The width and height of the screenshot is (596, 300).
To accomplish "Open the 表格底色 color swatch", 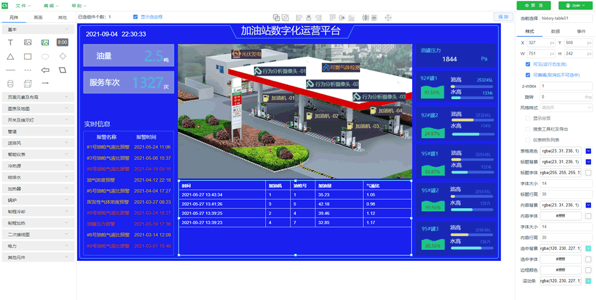I will coord(589,151).
